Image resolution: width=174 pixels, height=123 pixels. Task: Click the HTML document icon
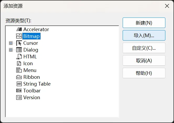coord(19,57)
